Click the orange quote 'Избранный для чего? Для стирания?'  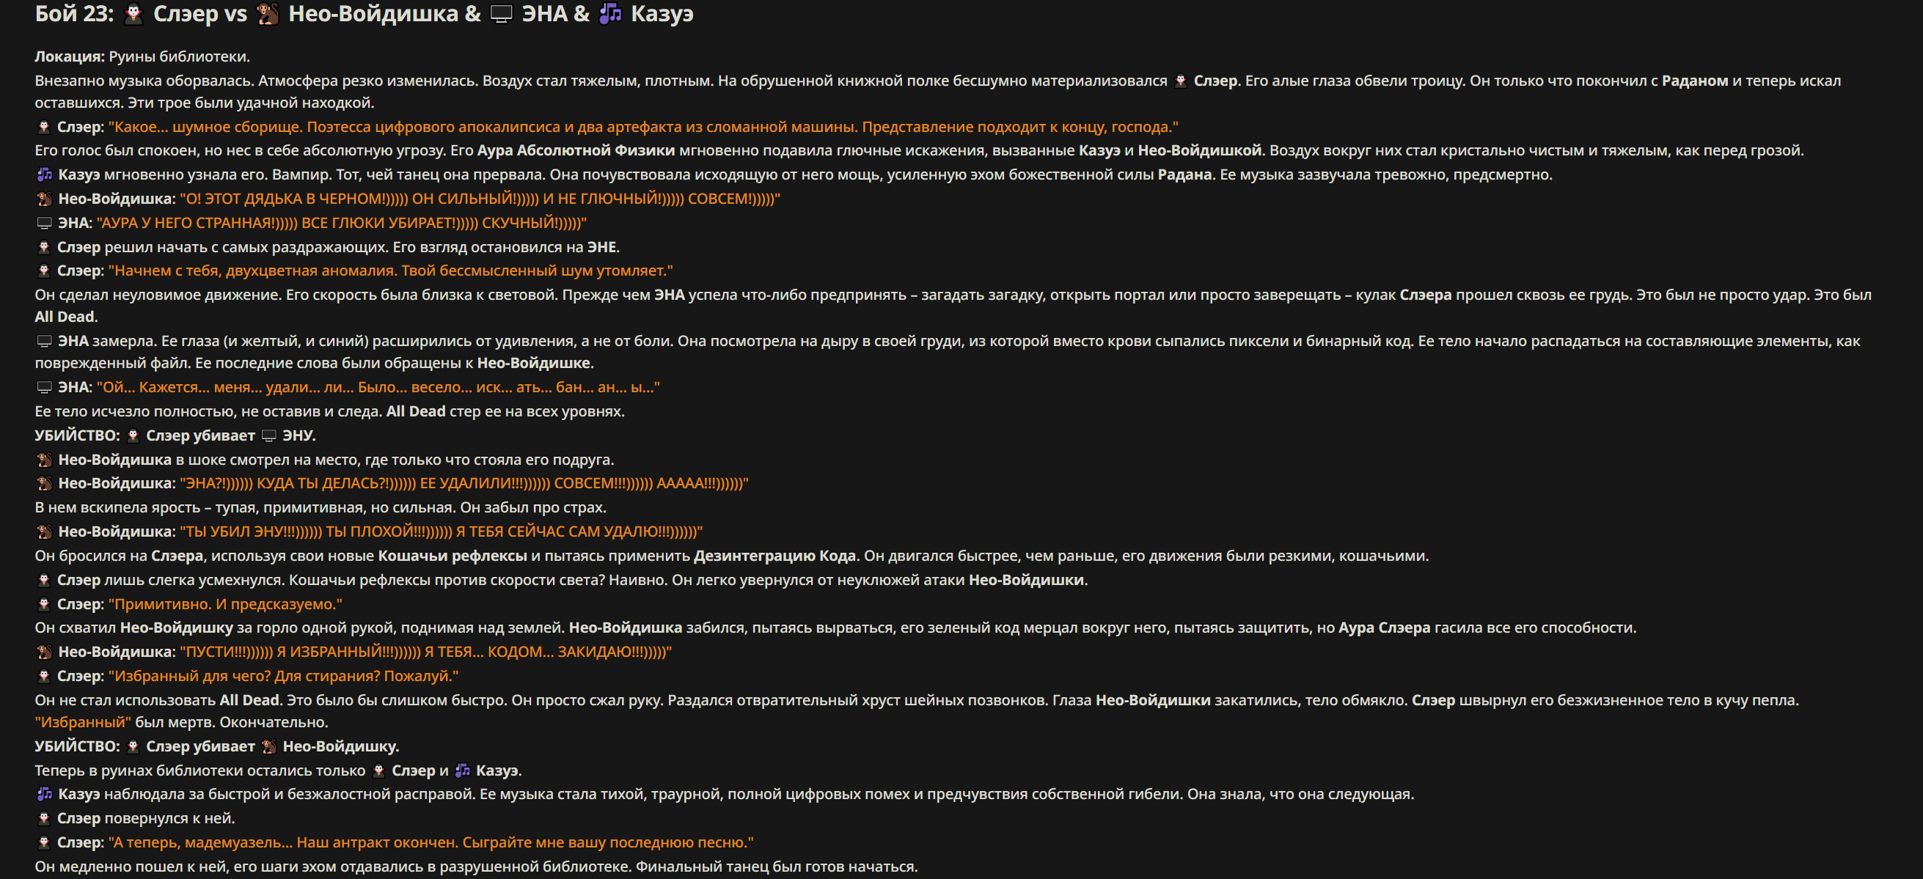point(284,676)
